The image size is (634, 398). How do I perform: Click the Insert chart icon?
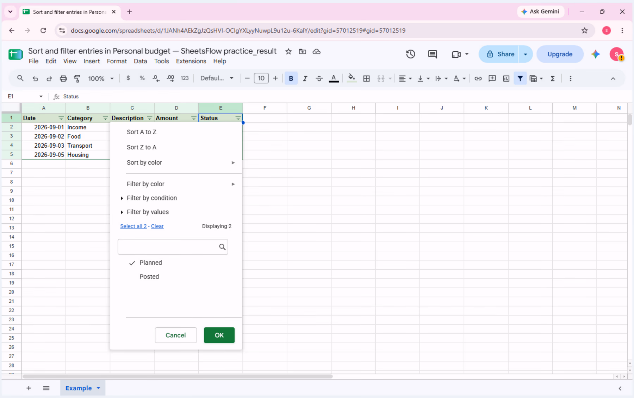[x=506, y=78]
